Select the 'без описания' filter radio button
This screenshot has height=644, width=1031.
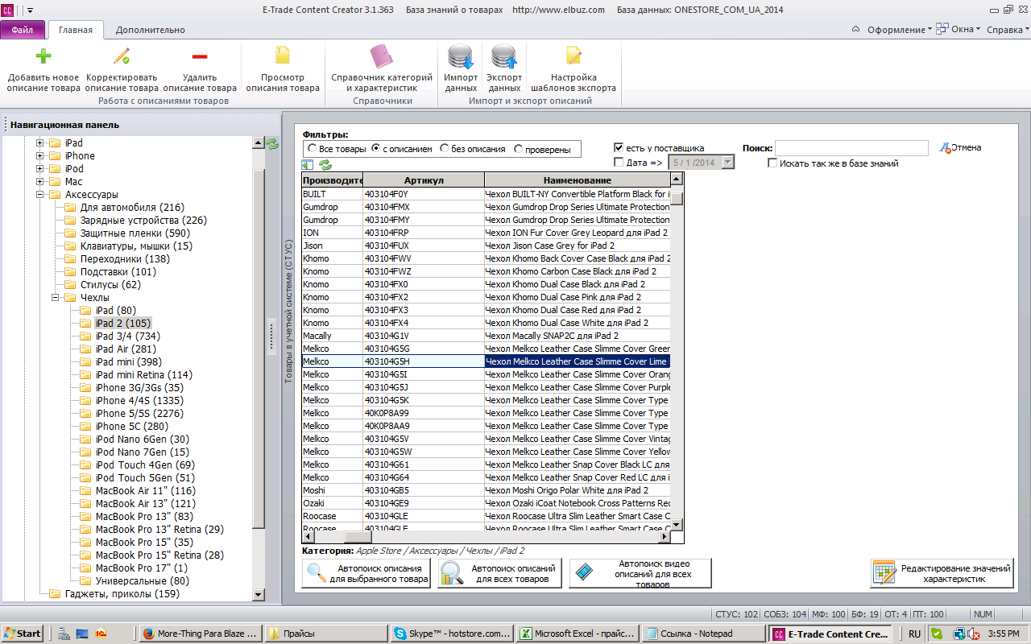click(x=445, y=149)
